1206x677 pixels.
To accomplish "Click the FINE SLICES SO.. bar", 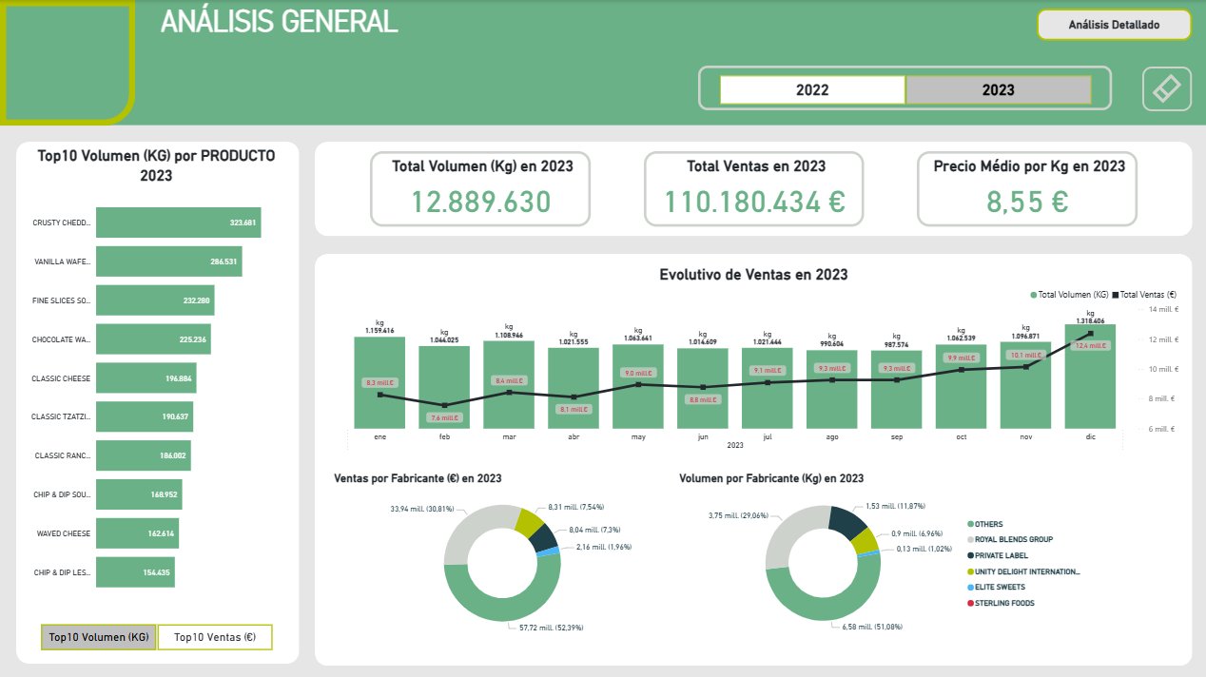I will click(x=155, y=300).
